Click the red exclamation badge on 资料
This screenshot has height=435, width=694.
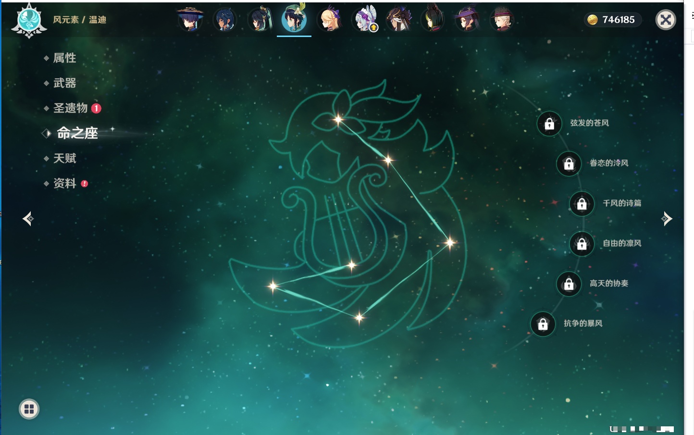(x=85, y=184)
